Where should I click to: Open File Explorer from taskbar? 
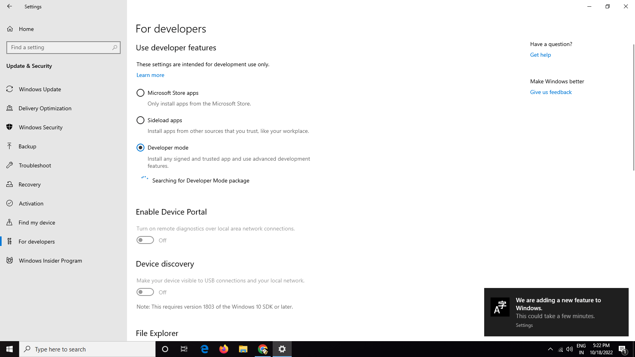[243, 349]
